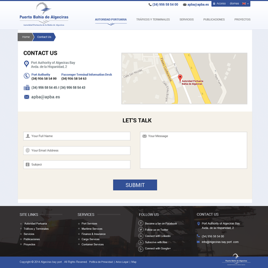This screenshot has width=268, height=268.
Task: Click the Autoridad Portuaria map label
Action: point(192,83)
